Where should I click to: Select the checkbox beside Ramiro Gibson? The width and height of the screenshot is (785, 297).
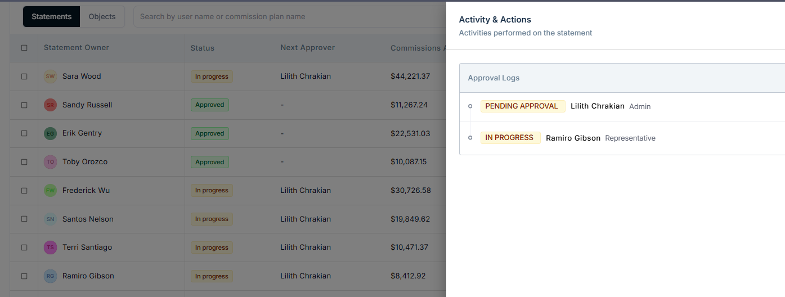(24, 276)
